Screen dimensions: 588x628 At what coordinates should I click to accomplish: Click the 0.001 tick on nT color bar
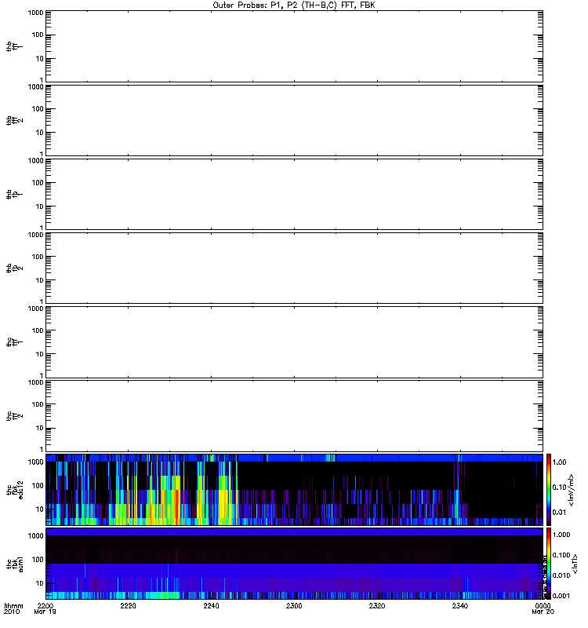561,596
